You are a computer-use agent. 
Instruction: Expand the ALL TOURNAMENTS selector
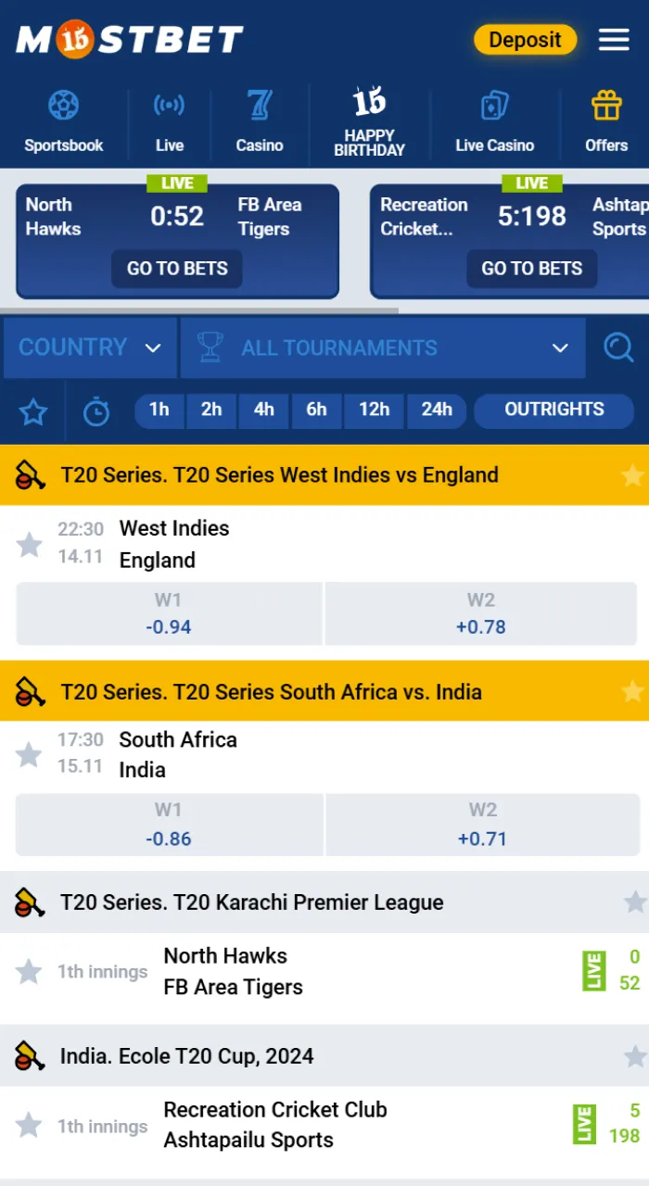pyautogui.click(x=383, y=347)
